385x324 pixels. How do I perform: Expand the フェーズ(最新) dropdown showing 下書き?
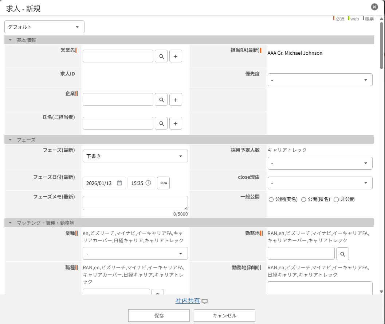[135, 156]
